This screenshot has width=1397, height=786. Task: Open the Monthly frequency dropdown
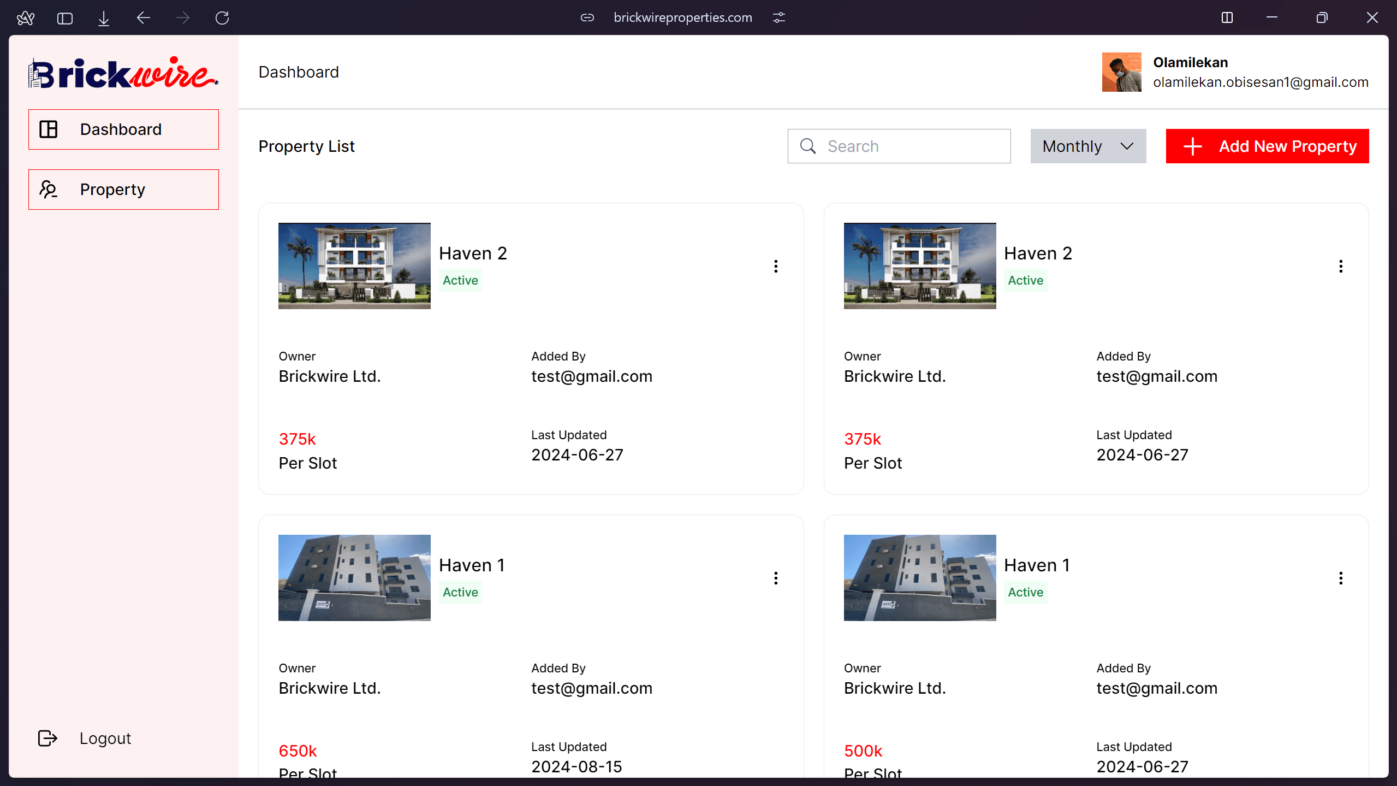[1087, 146]
